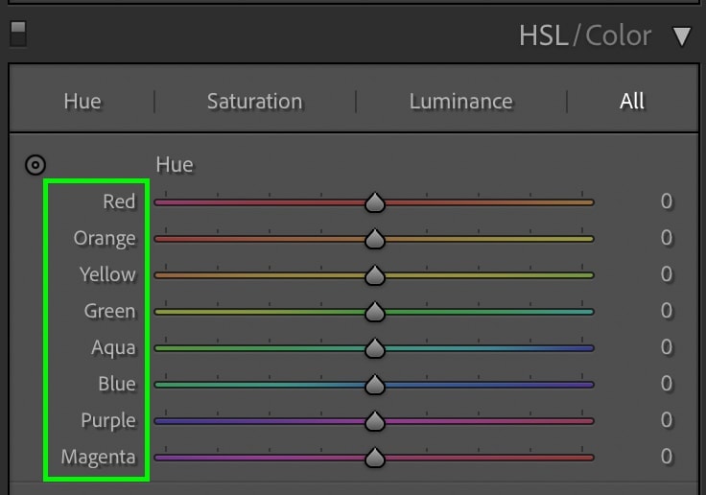Click the Magenta hue slider handle
The image size is (706, 495).
375,458
